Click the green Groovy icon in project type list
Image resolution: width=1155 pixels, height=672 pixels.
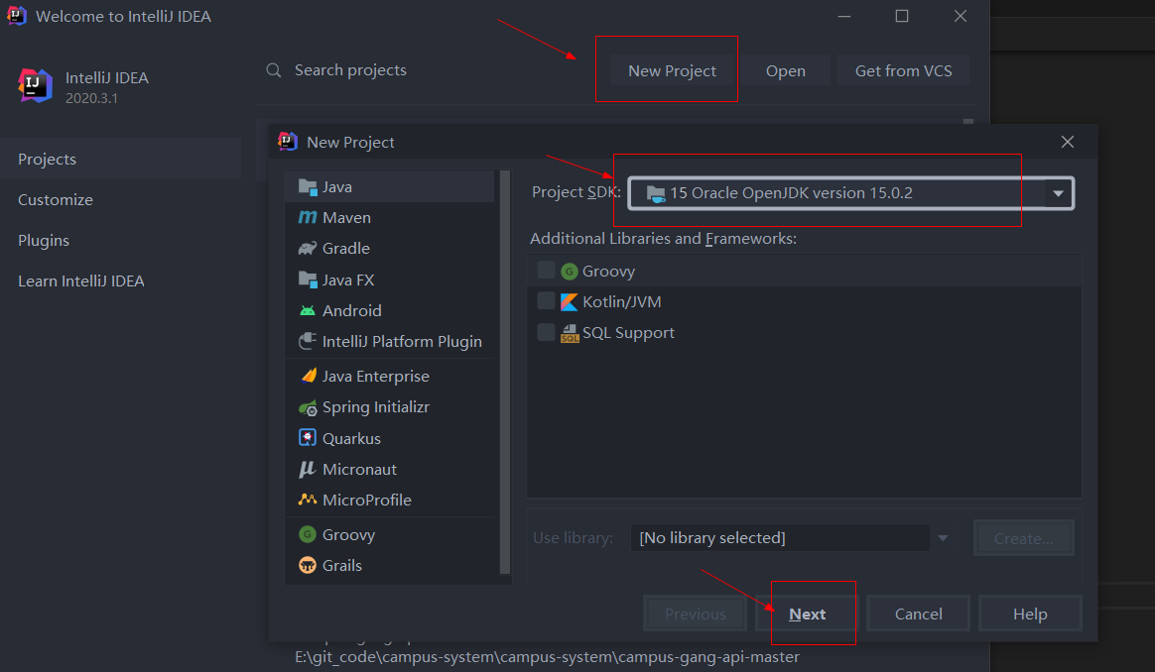[x=308, y=534]
